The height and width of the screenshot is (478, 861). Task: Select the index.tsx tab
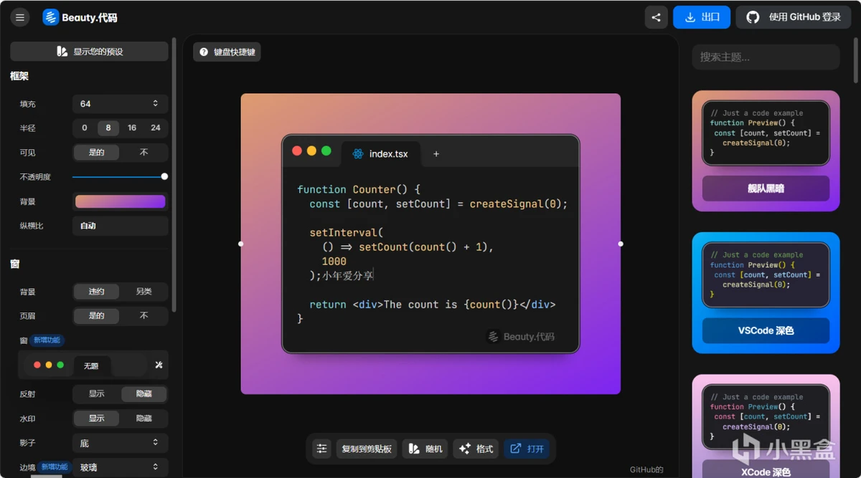point(387,153)
